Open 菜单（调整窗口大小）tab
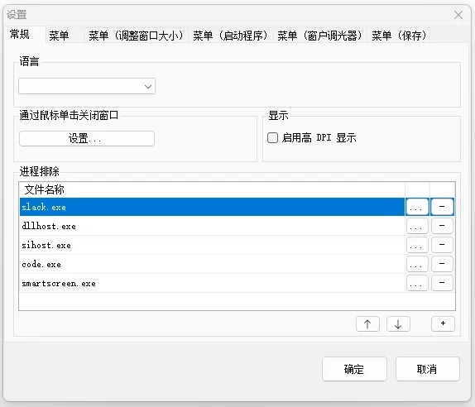The height and width of the screenshot is (407, 475). [136, 36]
